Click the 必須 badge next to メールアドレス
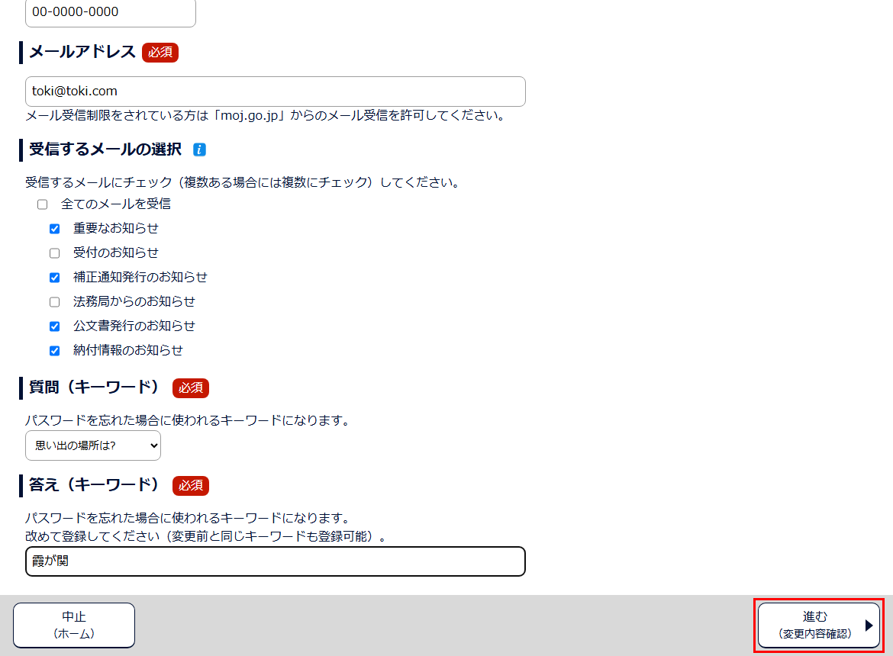This screenshot has width=893, height=656. click(160, 52)
